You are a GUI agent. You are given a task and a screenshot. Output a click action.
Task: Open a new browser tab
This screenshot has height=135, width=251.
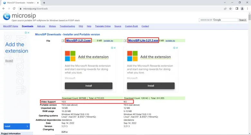click(44, 3)
